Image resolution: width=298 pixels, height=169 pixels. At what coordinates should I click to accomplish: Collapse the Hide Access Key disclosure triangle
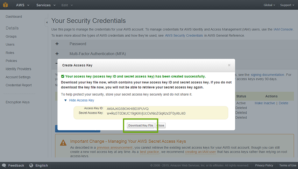pos(66,100)
